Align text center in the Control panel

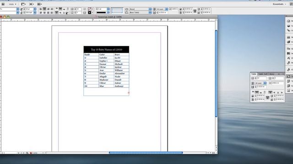point(44,9)
